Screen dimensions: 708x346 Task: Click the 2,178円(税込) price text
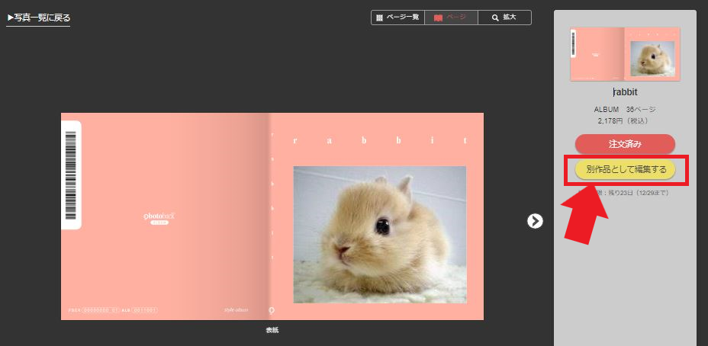click(625, 121)
